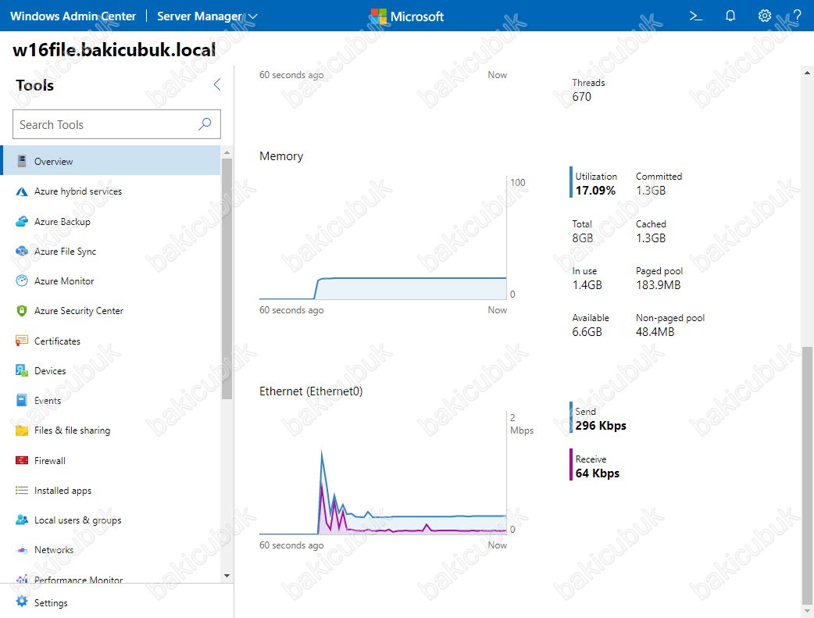This screenshot has width=814, height=618.
Task: Click the Files & file sharing folder icon
Action: tap(22, 430)
